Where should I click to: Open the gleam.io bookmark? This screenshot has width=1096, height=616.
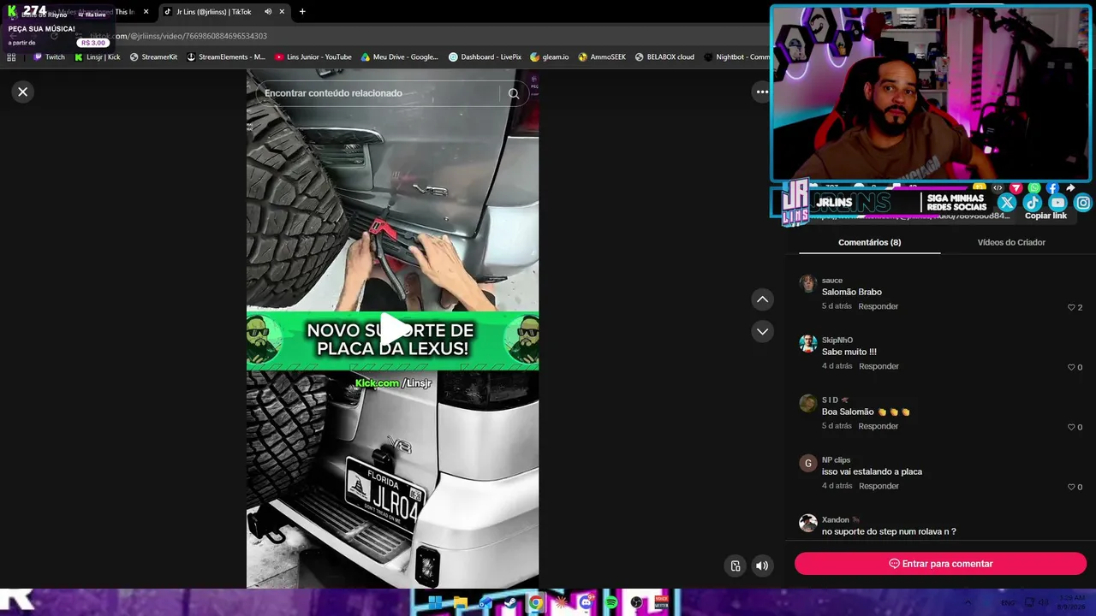[x=550, y=57]
